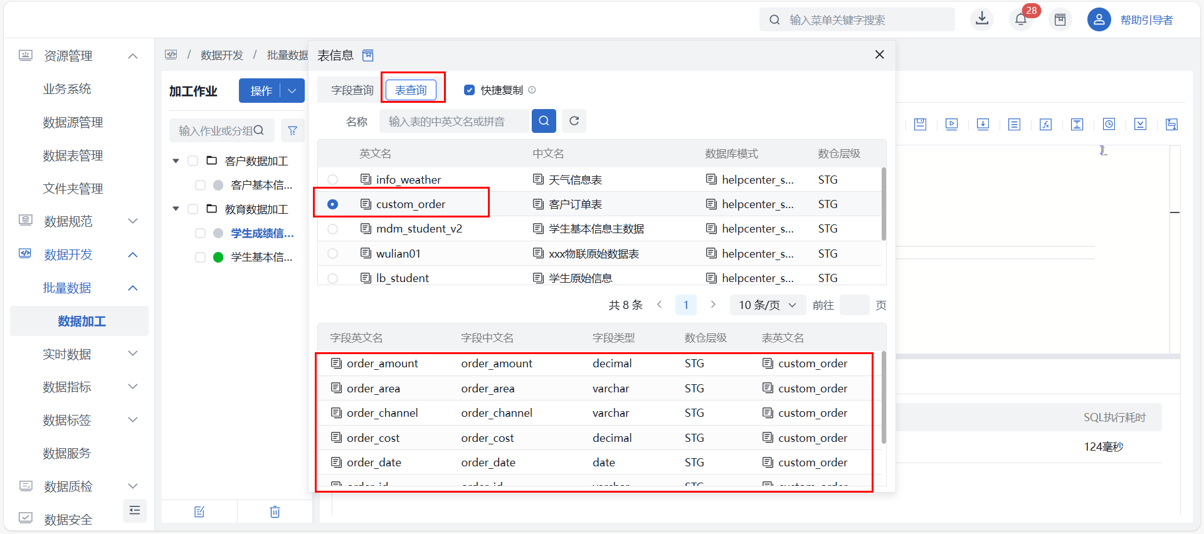Click the edit pencil icon at panel bottom
The height and width of the screenshot is (534, 1204).
coord(199,512)
